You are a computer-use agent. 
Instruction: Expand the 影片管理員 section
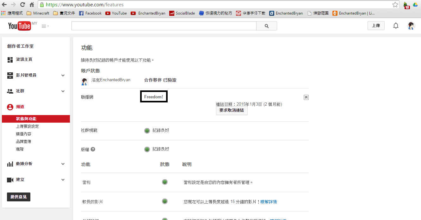pos(63,75)
